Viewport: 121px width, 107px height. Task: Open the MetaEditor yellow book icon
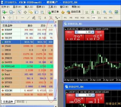click(x=63, y=12)
